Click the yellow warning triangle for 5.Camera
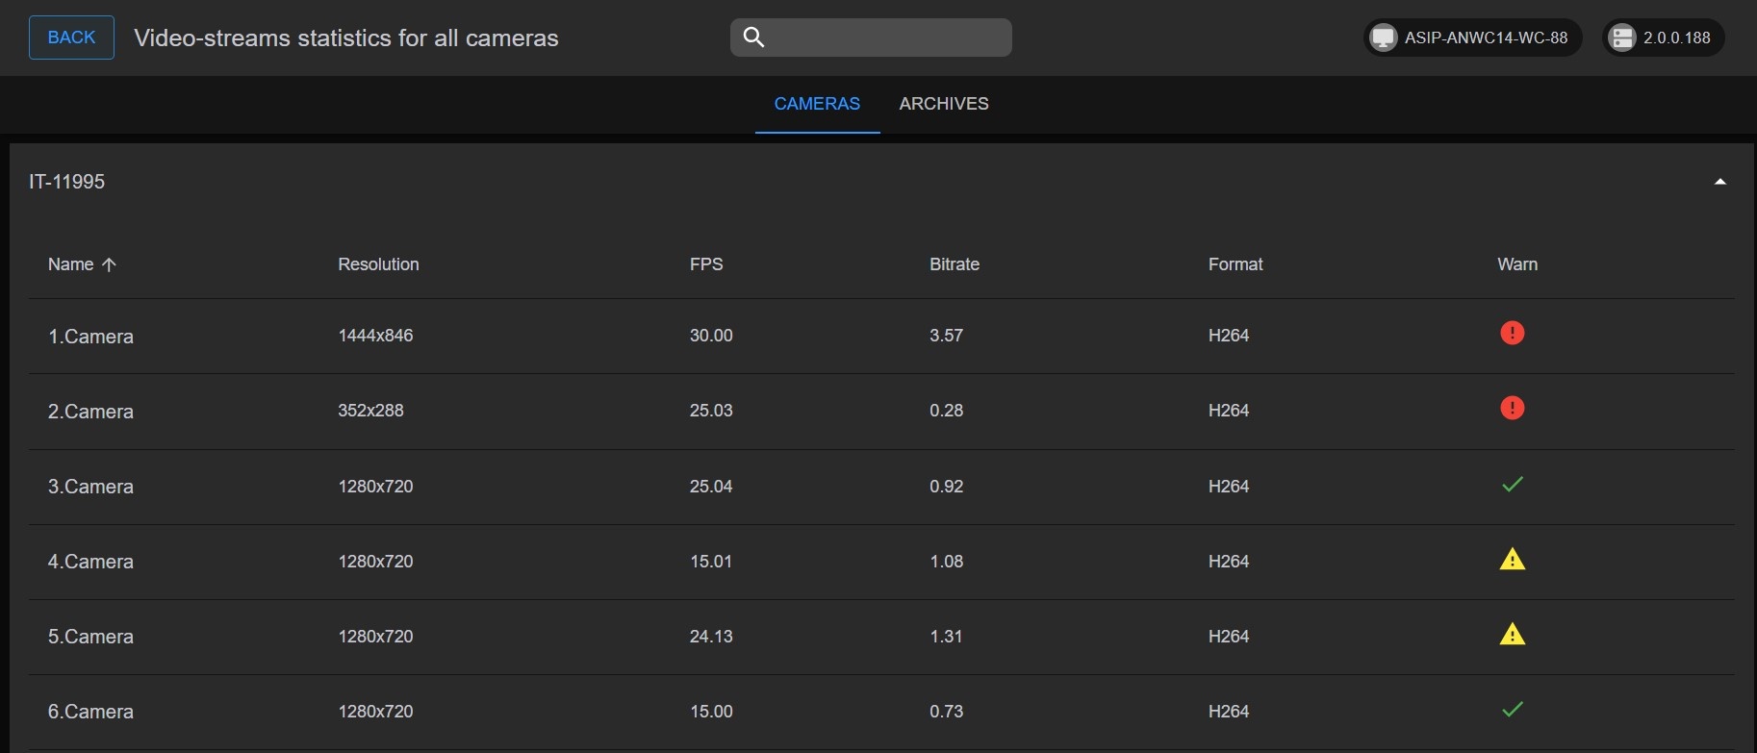 click(x=1512, y=635)
